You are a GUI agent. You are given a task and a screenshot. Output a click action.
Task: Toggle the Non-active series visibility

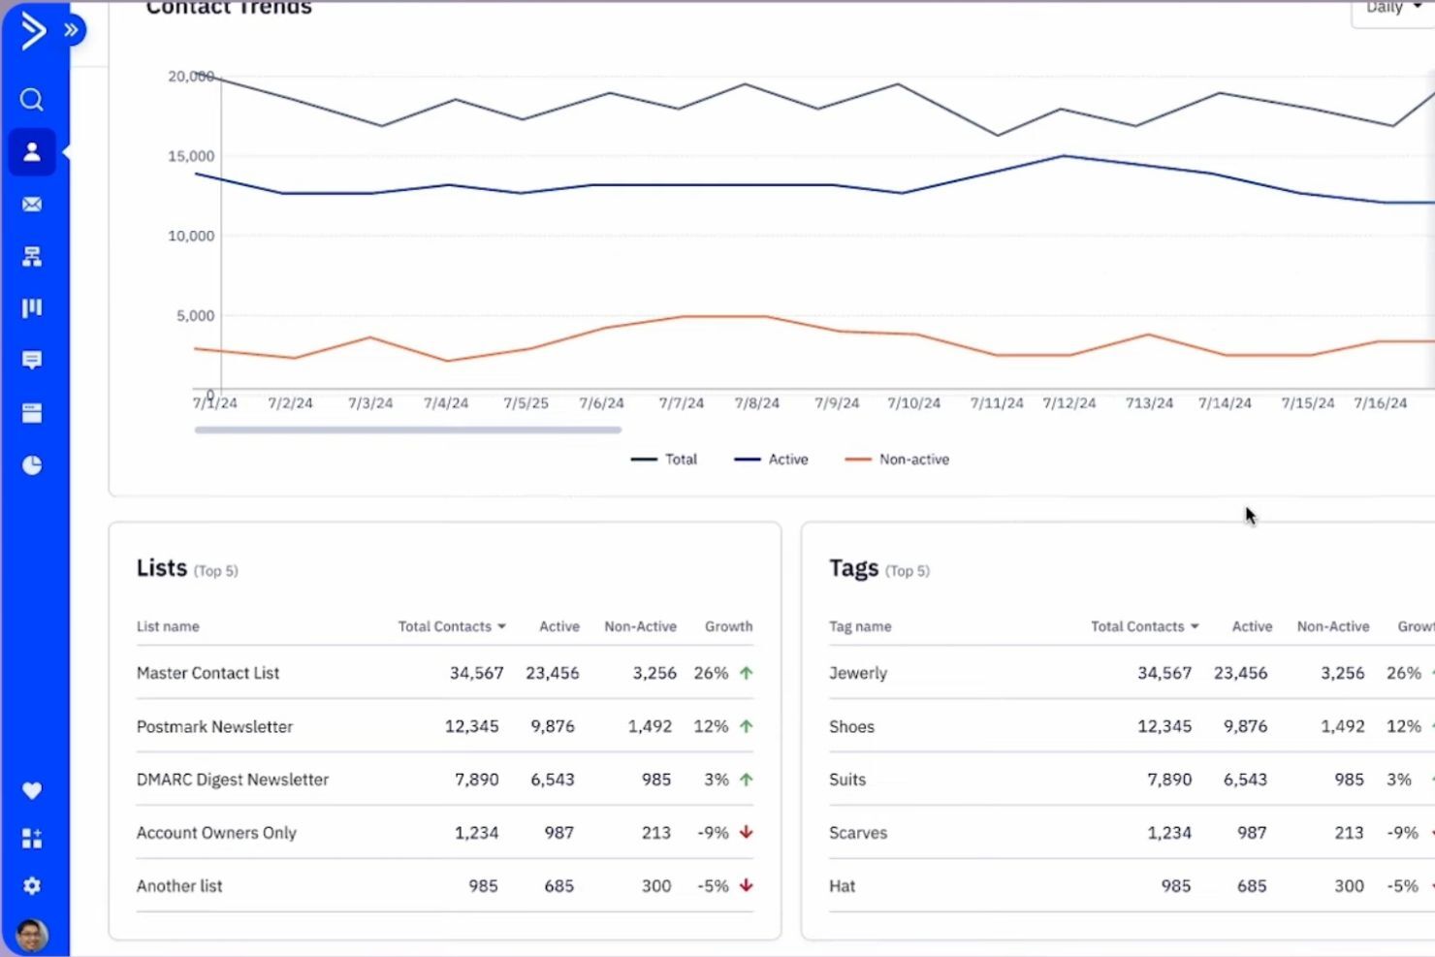point(897,459)
